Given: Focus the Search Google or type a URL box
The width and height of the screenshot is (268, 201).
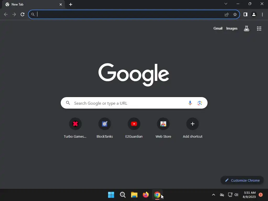Looking at the screenshot, I should click(x=134, y=103).
